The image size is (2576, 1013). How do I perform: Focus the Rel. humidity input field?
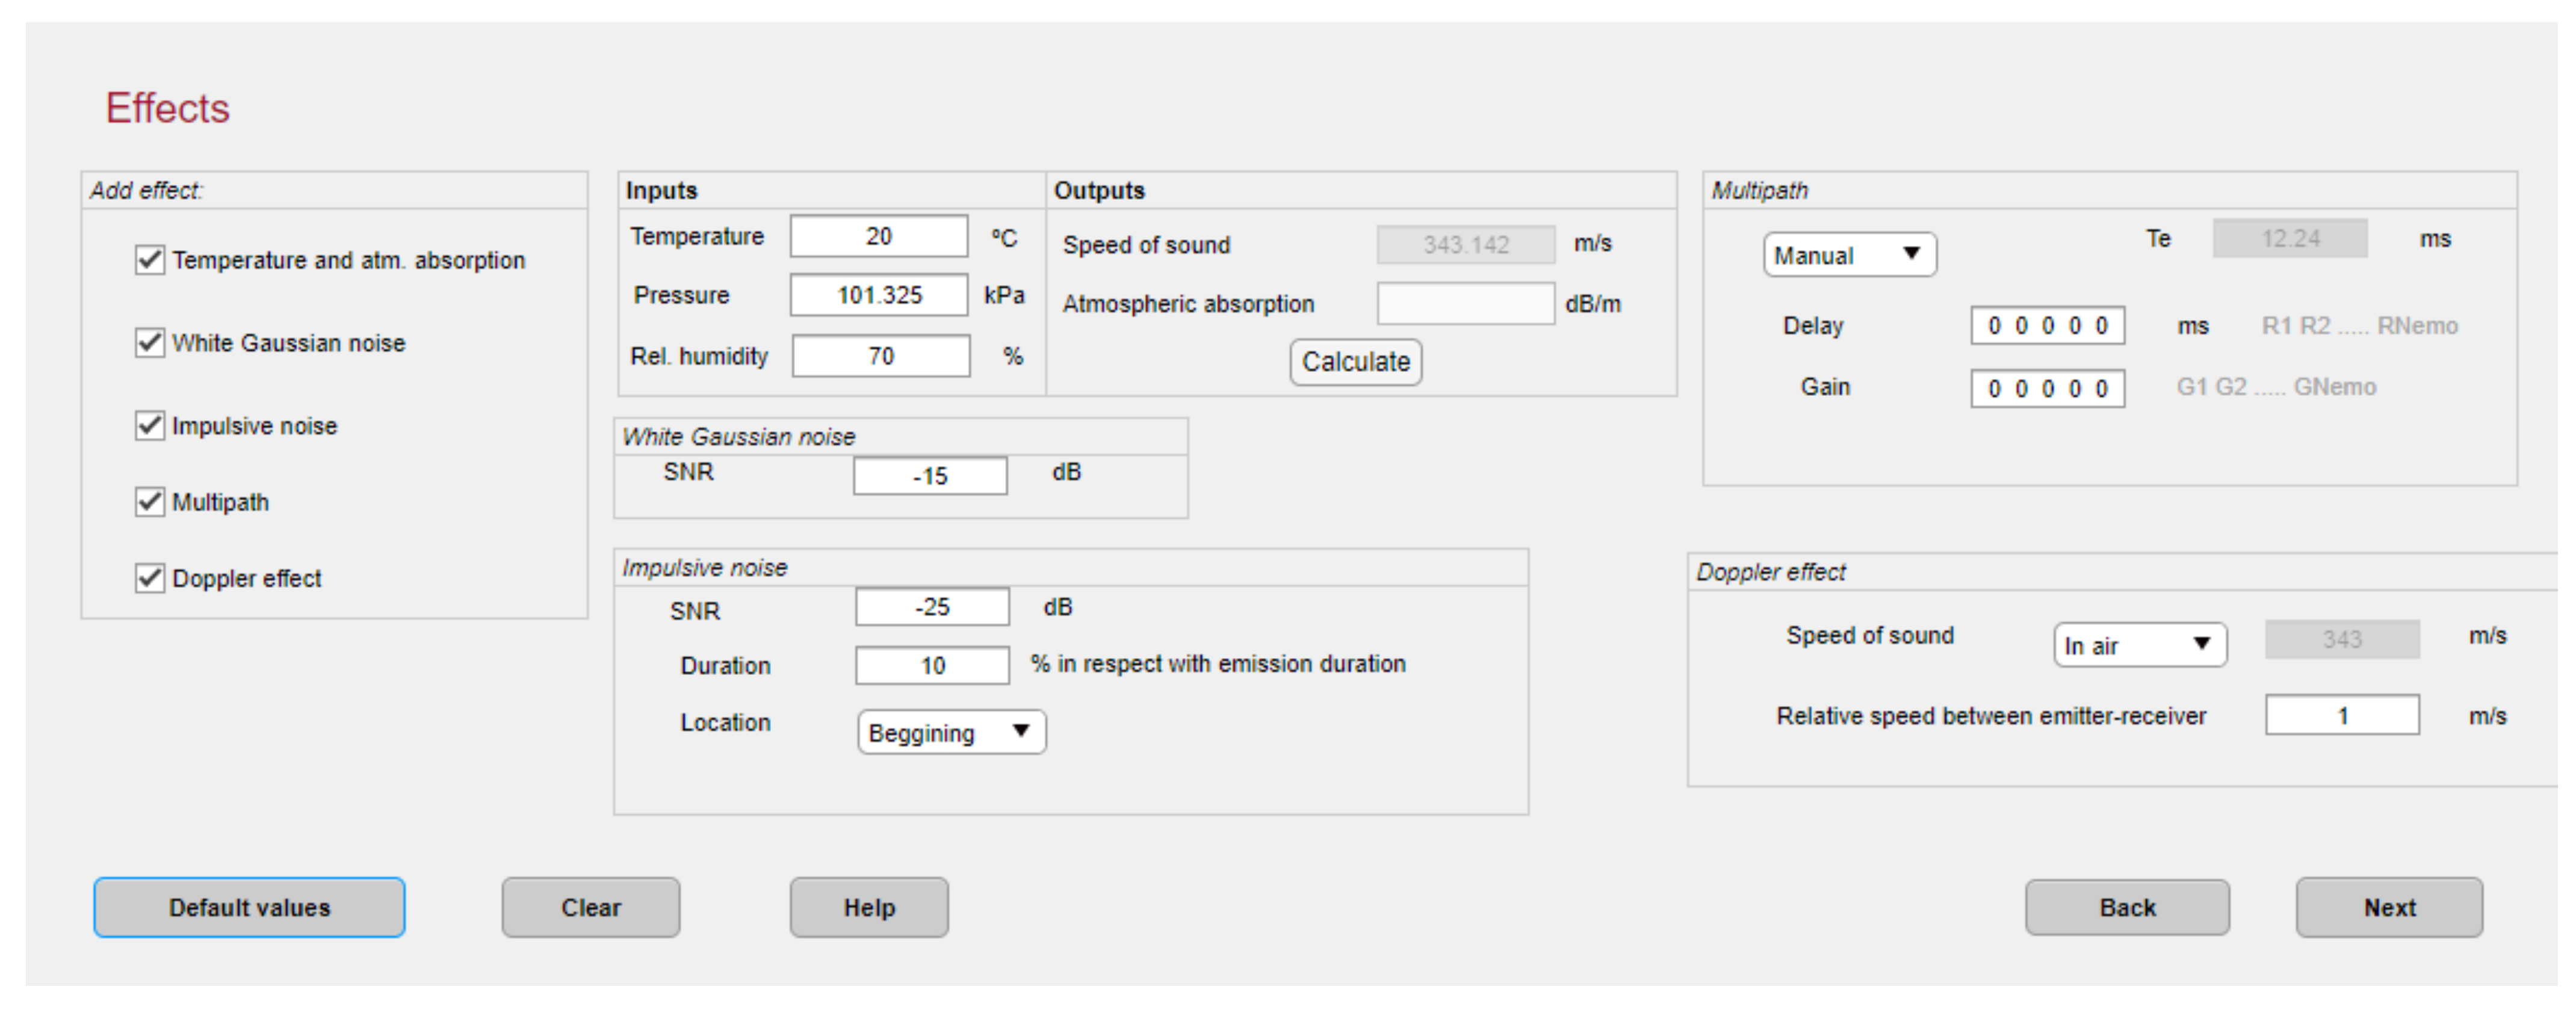point(880,357)
